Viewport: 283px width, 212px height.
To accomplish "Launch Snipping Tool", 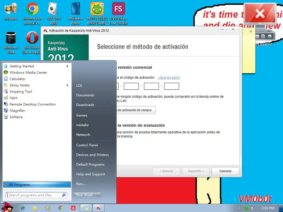I will point(36,92).
